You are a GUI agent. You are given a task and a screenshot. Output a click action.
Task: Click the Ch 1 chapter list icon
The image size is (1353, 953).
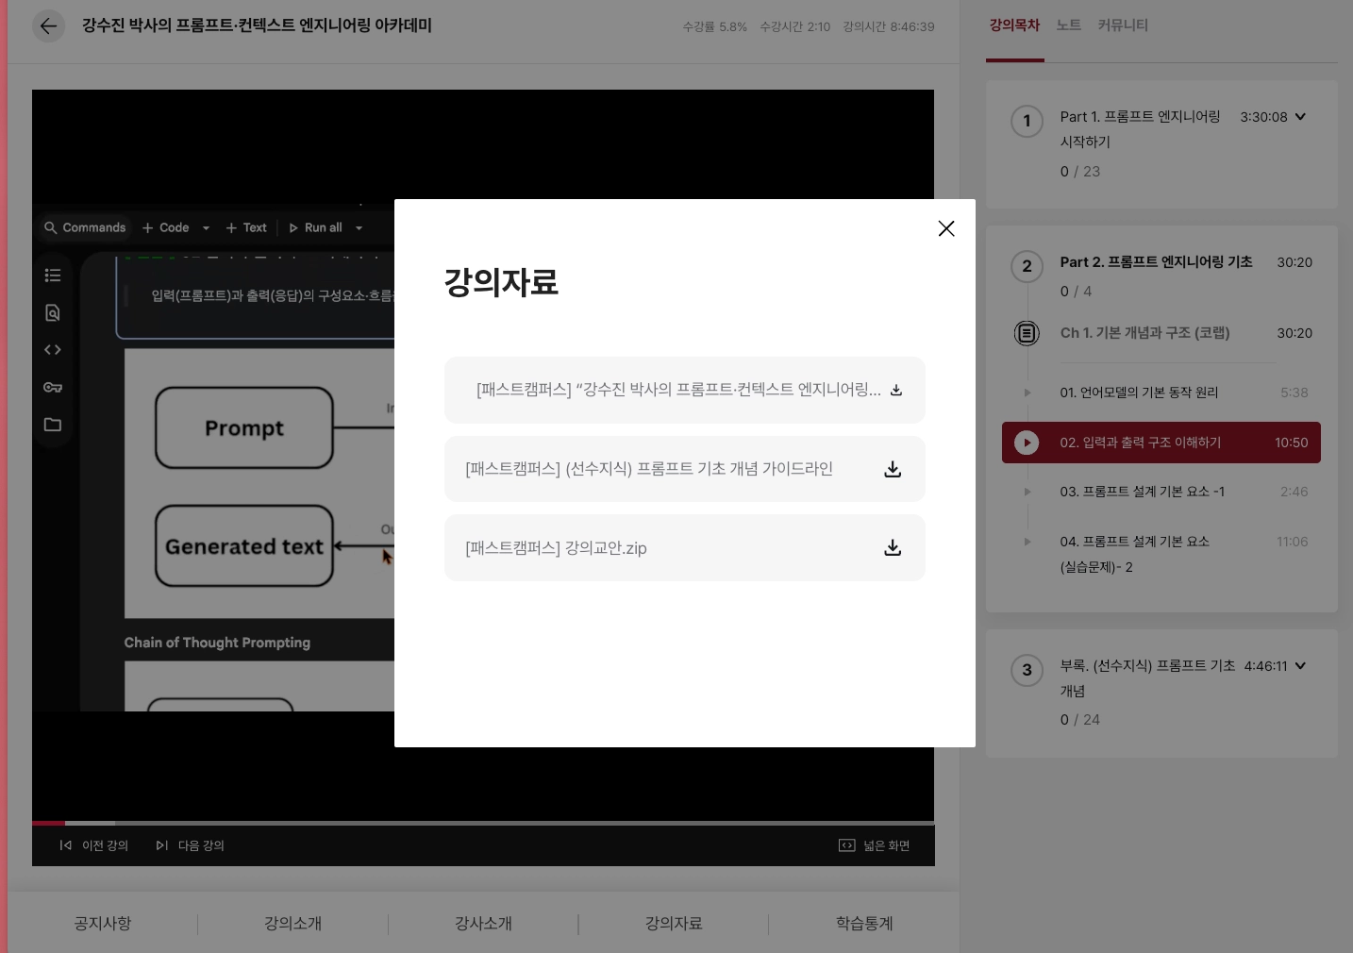[1027, 333]
